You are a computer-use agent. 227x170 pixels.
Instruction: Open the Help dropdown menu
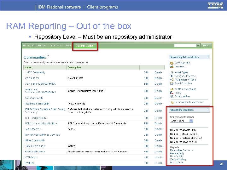pos(206,46)
